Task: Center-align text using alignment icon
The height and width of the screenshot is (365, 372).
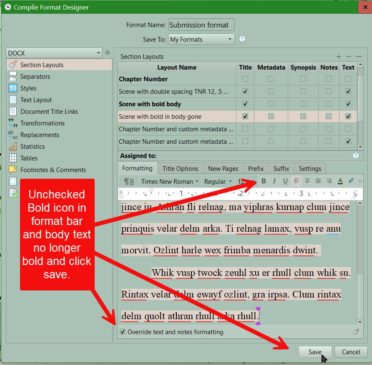Action: pos(307,181)
